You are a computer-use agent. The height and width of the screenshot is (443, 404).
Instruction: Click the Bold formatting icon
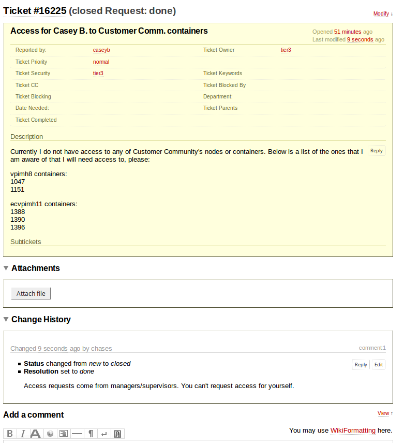pyautogui.click(x=10, y=434)
